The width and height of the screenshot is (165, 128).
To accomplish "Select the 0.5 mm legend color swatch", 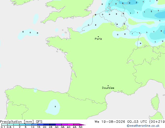I will 10,125.
